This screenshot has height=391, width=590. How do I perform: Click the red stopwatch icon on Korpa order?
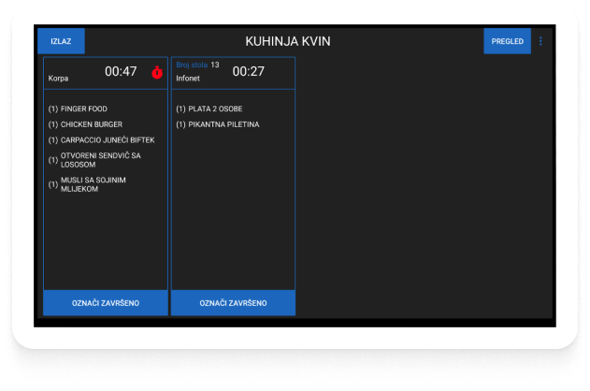pyautogui.click(x=156, y=72)
